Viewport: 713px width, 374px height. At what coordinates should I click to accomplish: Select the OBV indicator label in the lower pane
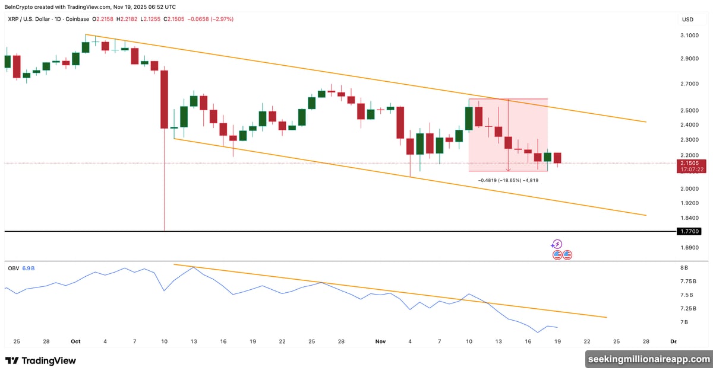13,268
